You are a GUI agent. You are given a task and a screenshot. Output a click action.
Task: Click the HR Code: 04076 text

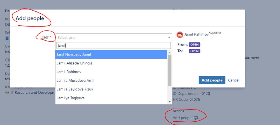(x=186, y=99)
